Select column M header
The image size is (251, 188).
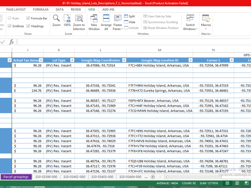tap(160, 50)
